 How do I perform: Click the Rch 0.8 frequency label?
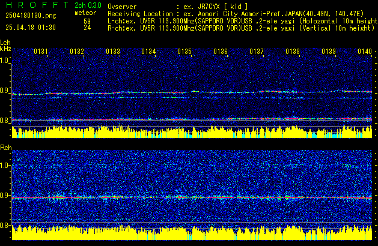[5, 225]
